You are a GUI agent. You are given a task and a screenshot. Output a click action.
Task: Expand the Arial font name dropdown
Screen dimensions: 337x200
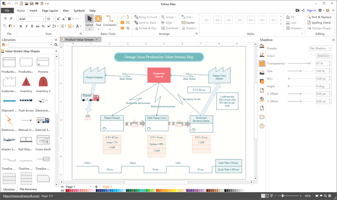[x=43, y=19]
